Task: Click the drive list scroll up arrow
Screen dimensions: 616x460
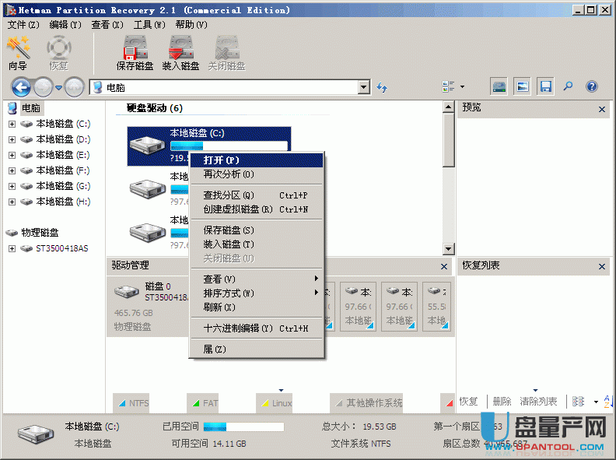Action: 448,107
